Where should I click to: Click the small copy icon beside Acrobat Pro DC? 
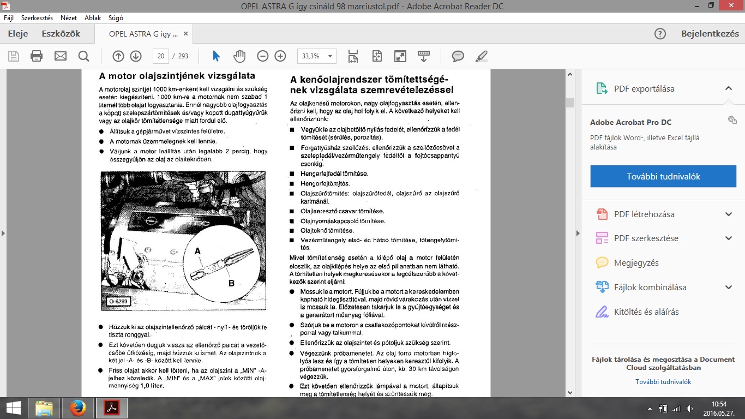tap(732, 120)
